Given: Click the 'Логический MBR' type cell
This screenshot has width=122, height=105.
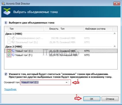Looking at the screenshot, I should [68, 55].
